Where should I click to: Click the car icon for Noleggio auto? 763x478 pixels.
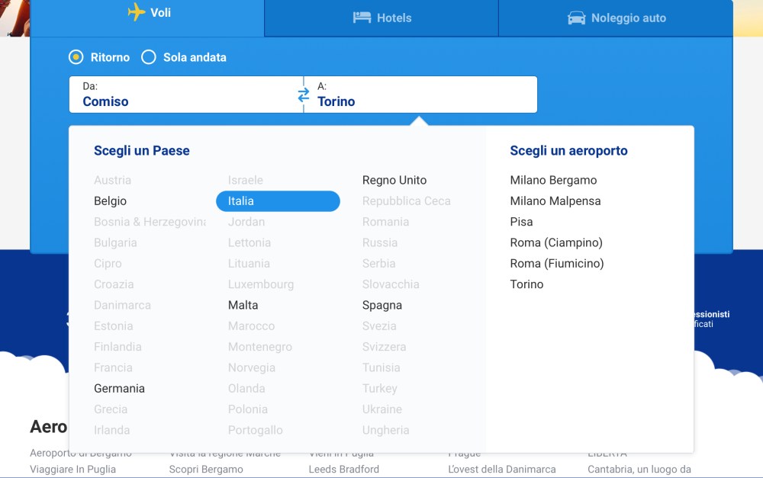coord(577,18)
